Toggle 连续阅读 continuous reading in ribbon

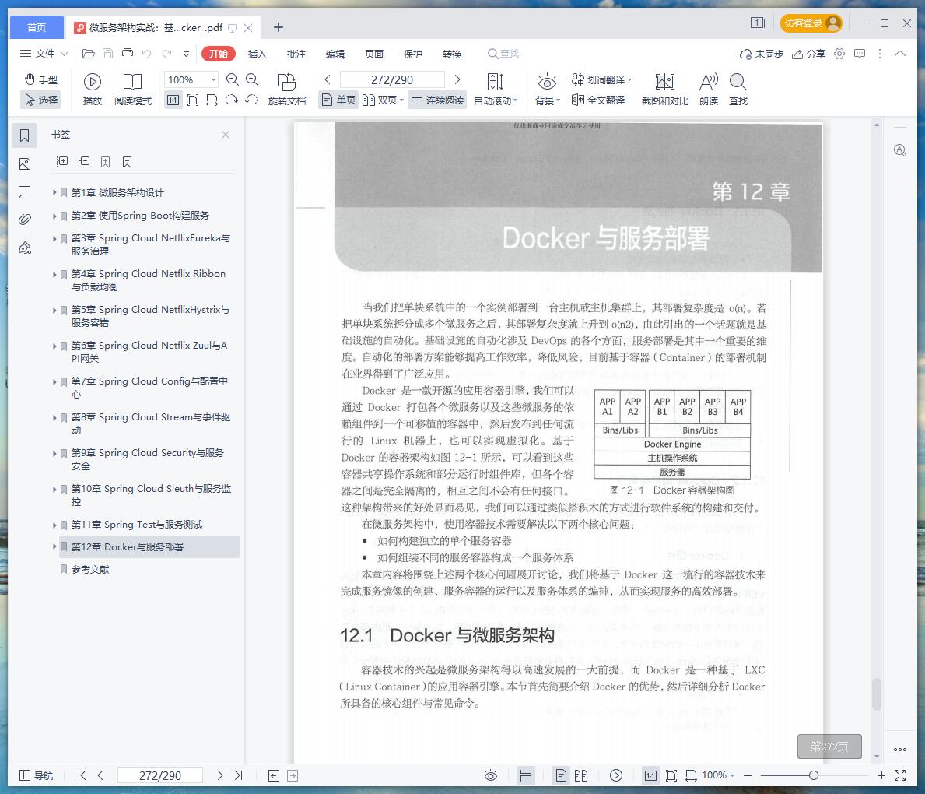pos(437,100)
